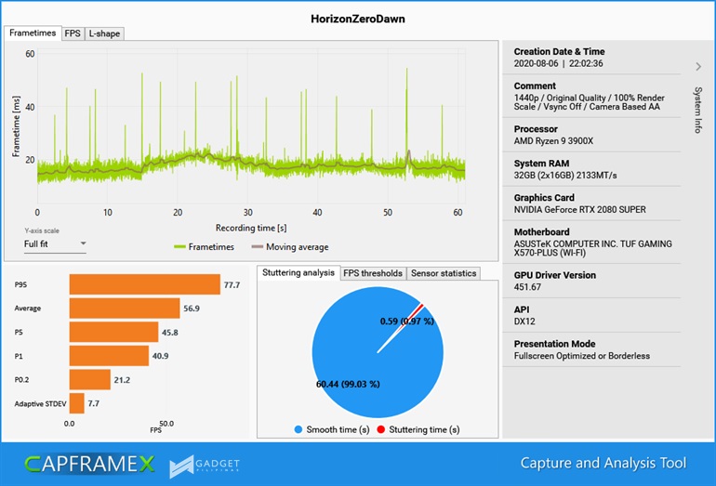The height and width of the screenshot is (486, 716).
Task: Select the Frametimes tab
Action: 33,33
